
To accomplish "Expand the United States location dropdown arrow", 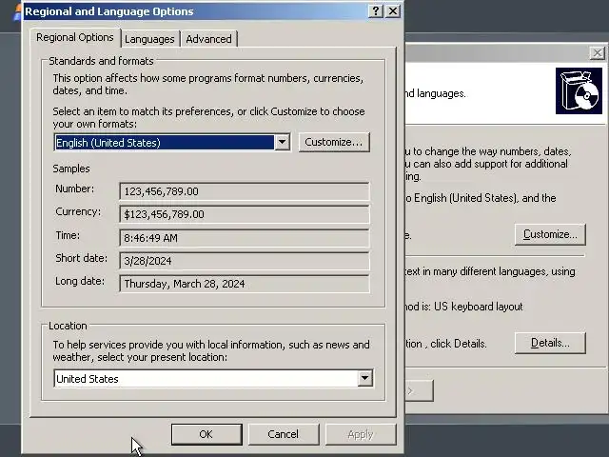I will (364, 378).
